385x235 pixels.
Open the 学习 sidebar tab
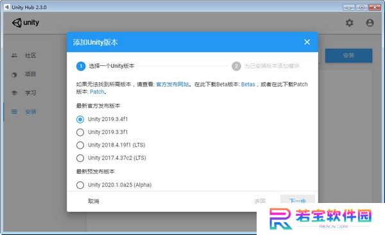pyautogui.click(x=31, y=93)
